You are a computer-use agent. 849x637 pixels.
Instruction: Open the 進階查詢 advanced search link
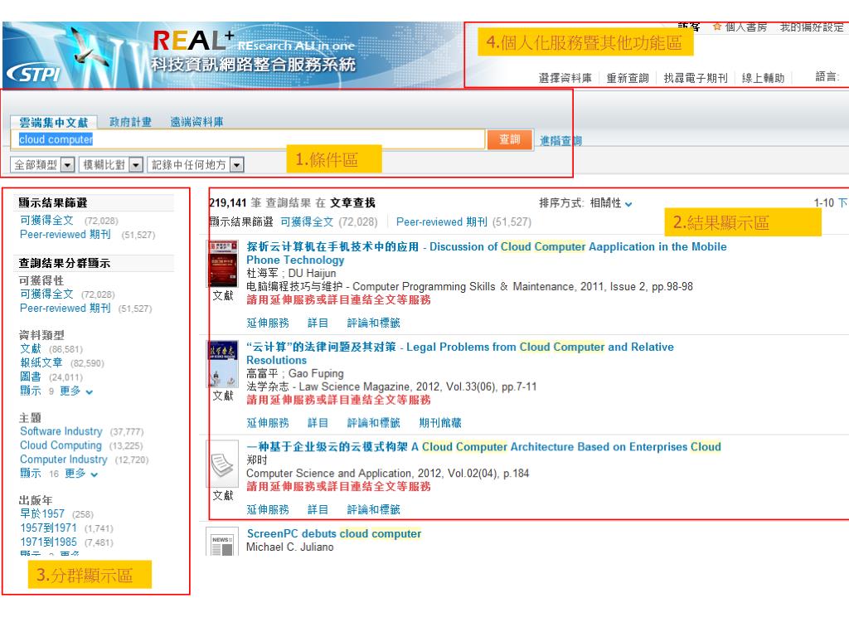pos(560,141)
